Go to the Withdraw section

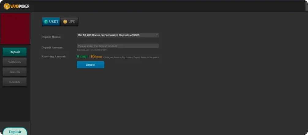[15, 62]
